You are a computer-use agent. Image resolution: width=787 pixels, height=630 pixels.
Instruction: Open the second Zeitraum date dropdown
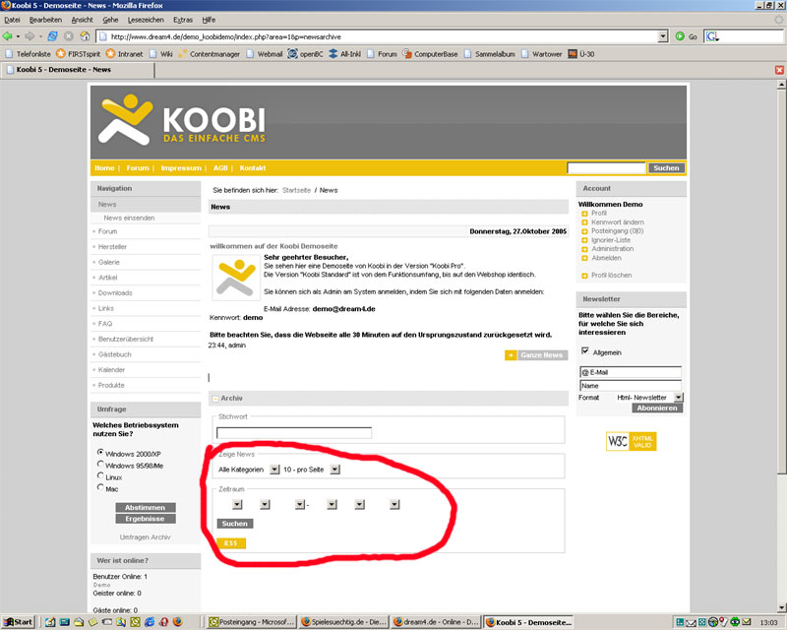[265, 504]
